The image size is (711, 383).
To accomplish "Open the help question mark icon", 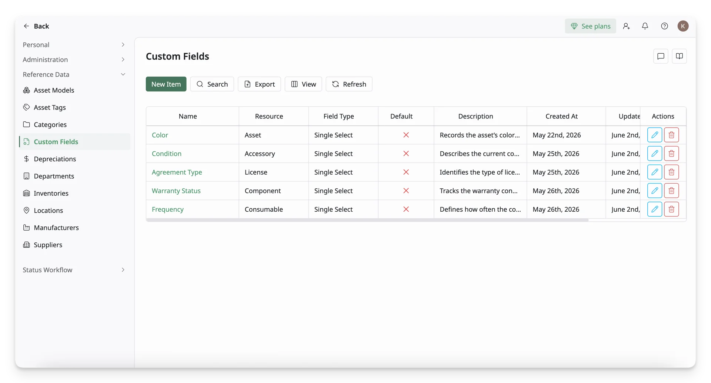I will coord(664,26).
